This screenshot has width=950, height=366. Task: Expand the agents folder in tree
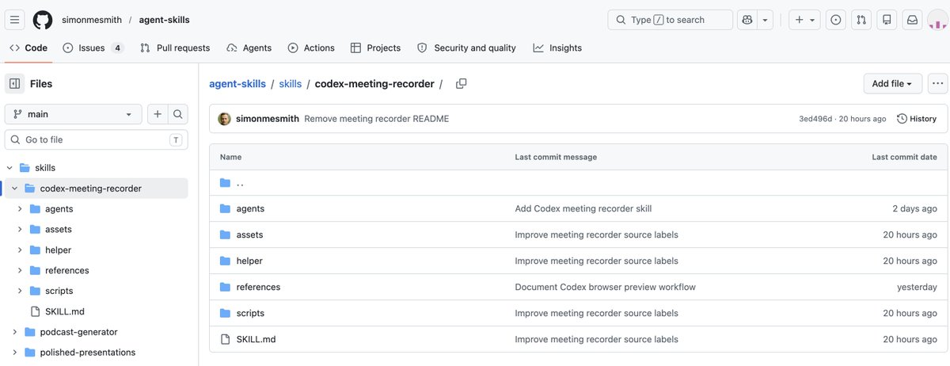[x=20, y=209]
